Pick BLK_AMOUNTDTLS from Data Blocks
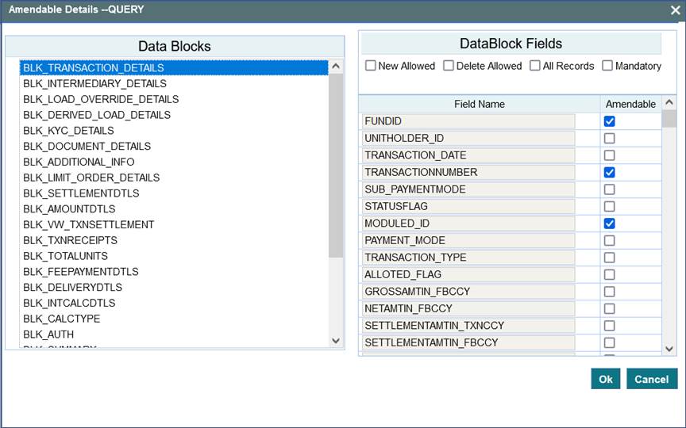Viewport: 686px width, 428px height. 174,209
